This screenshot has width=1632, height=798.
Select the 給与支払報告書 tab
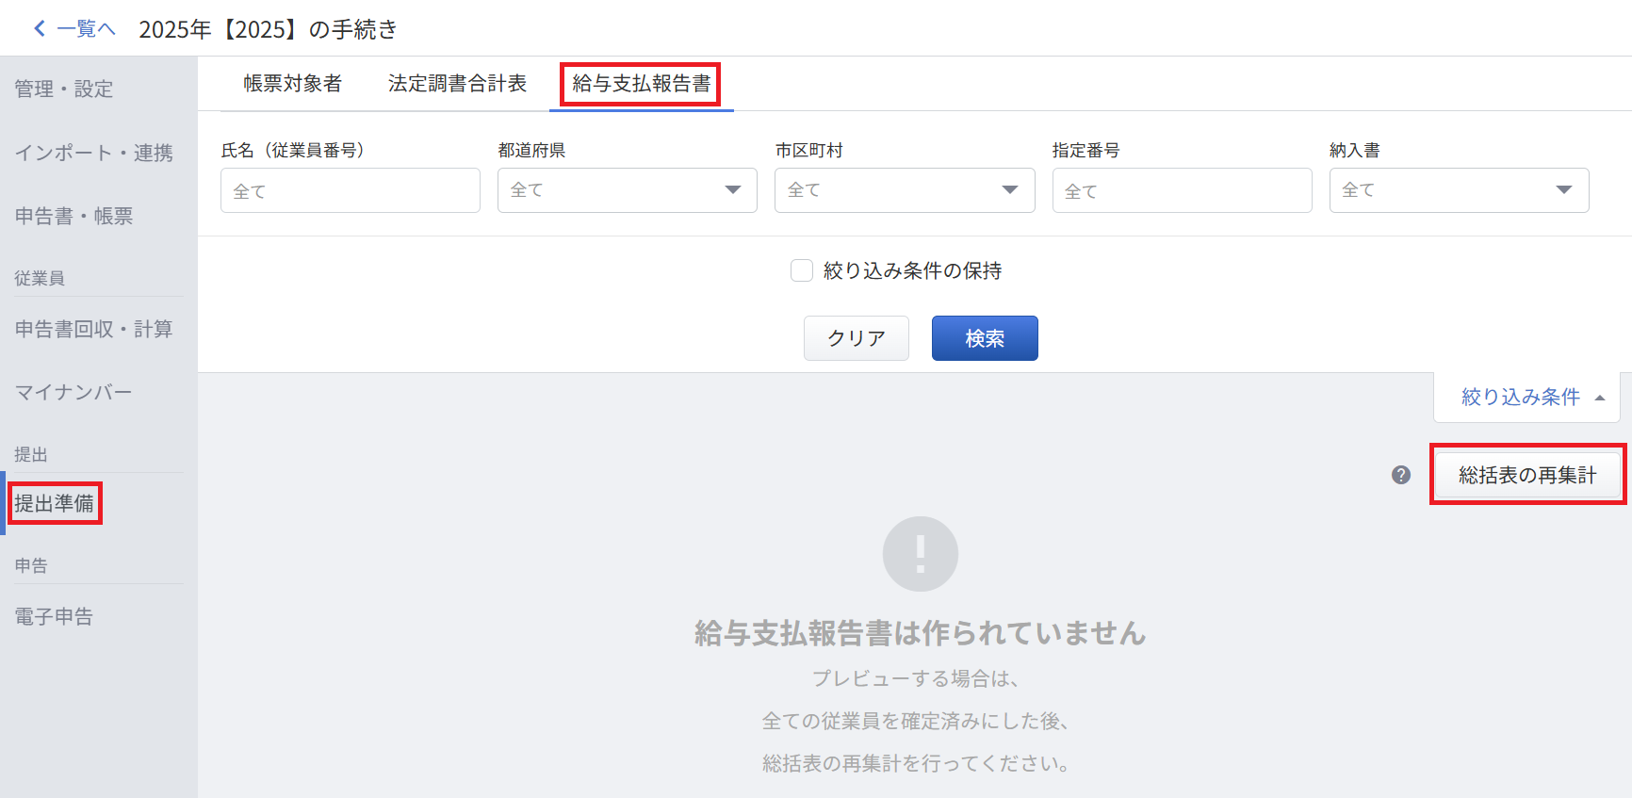pyautogui.click(x=641, y=84)
